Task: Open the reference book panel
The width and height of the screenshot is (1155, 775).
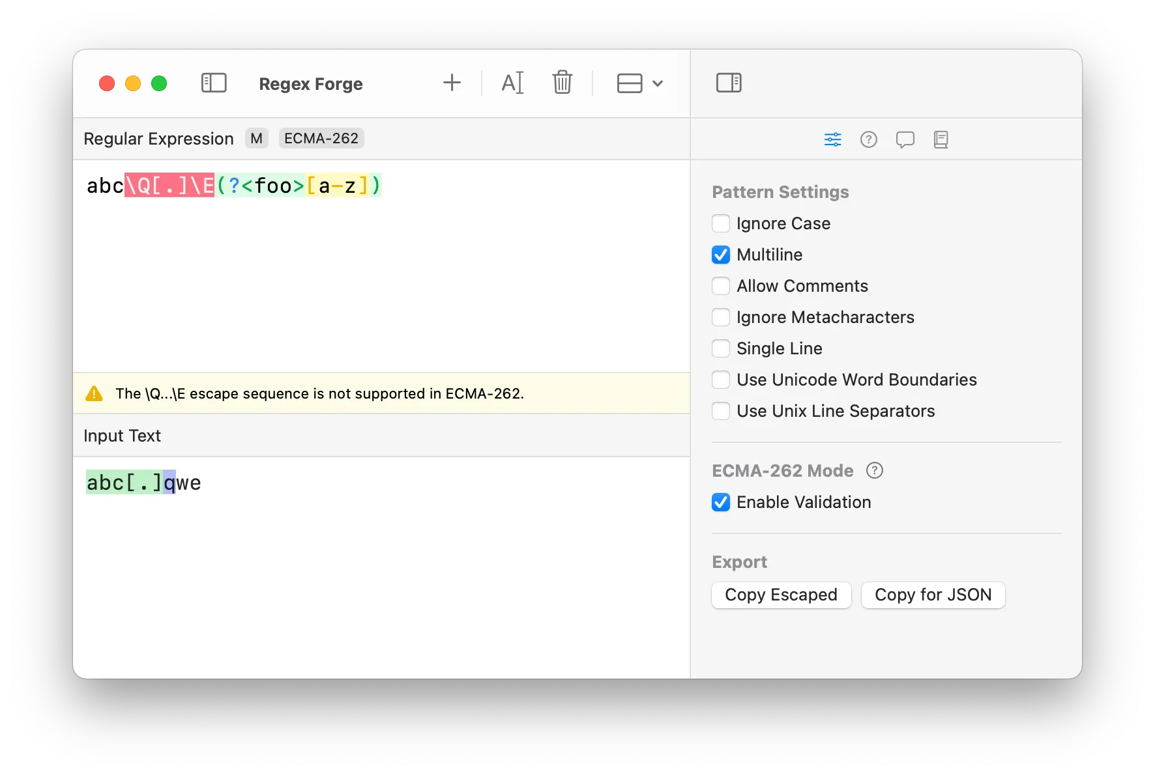Action: [x=941, y=139]
